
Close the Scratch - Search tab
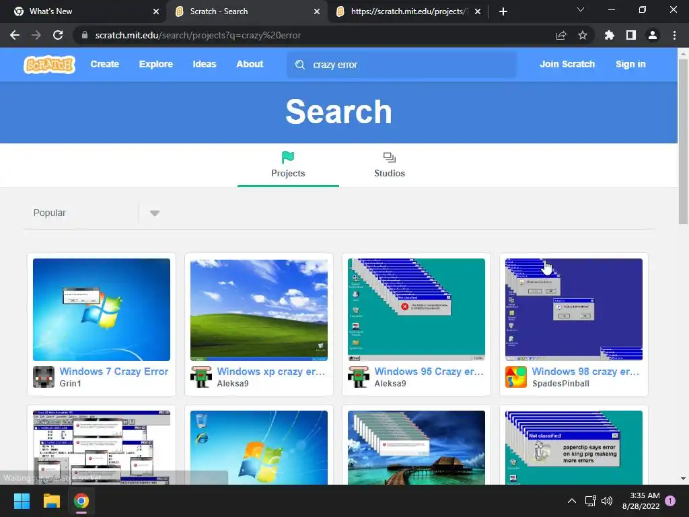click(317, 11)
